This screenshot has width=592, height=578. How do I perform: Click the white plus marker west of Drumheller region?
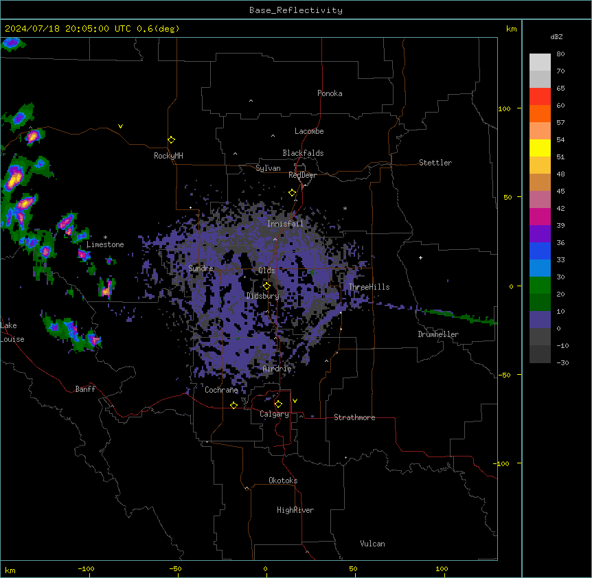[x=420, y=257]
